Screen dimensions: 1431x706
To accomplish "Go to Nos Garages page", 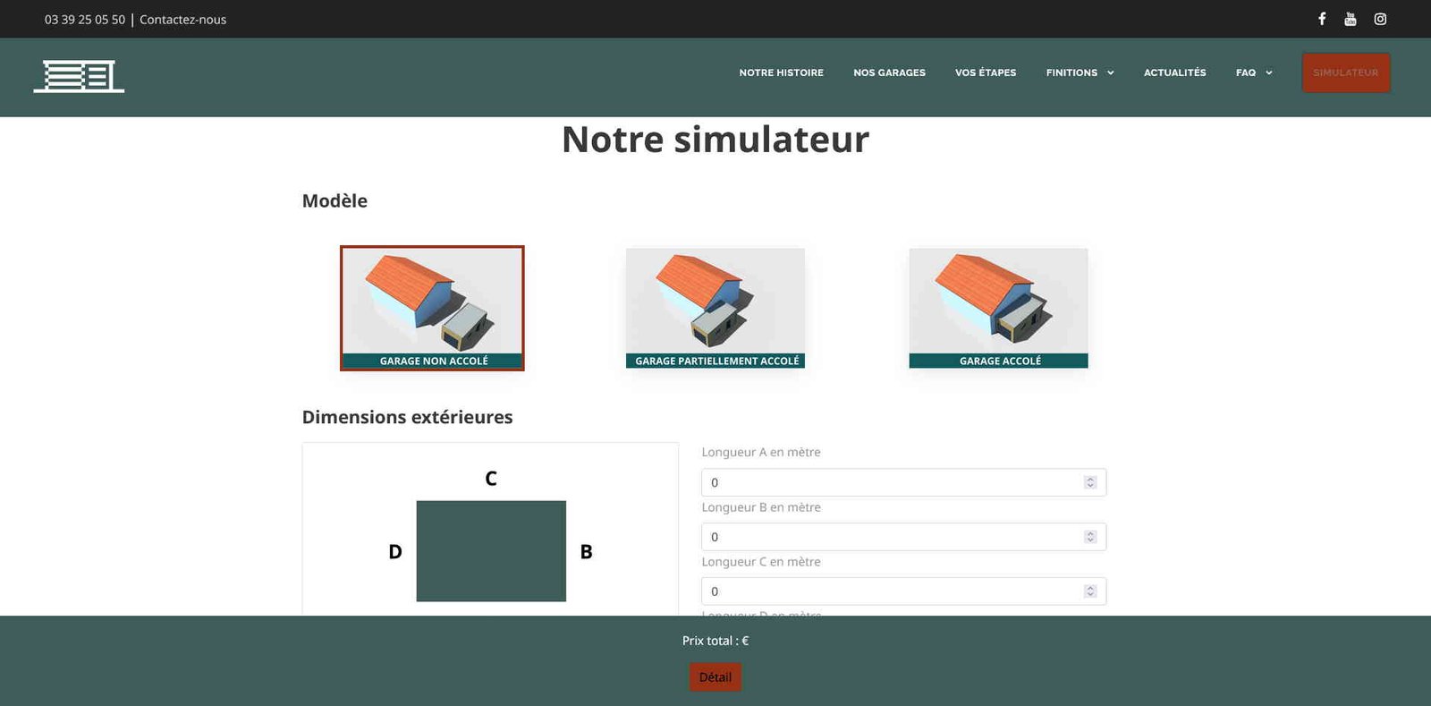I will [x=889, y=72].
